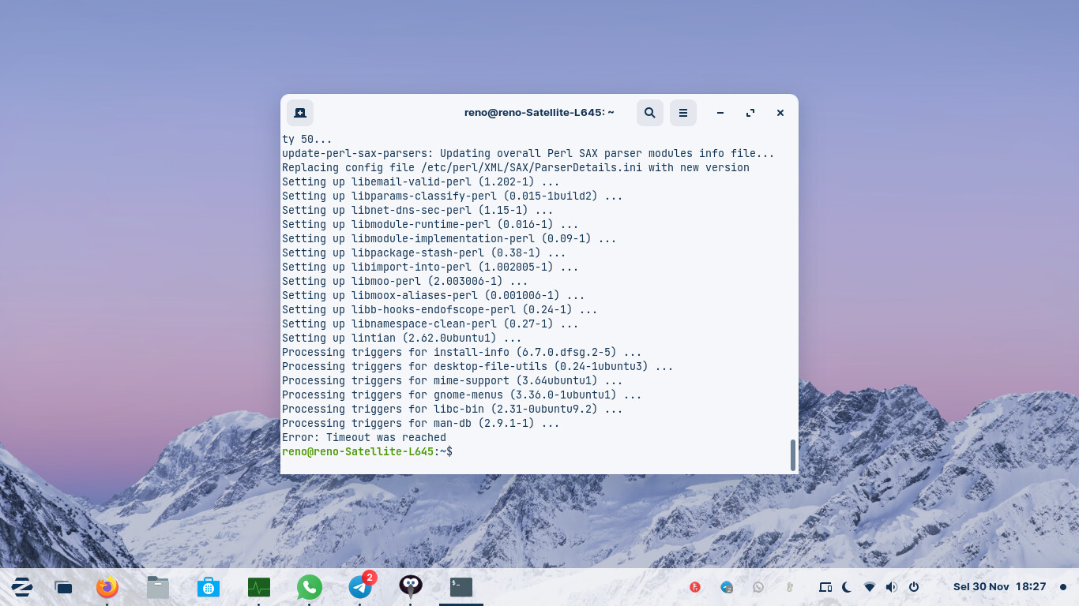
Task: Click the 'update-perl-sax-parsers' output line
Action: pyautogui.click(x=528, y=153)
